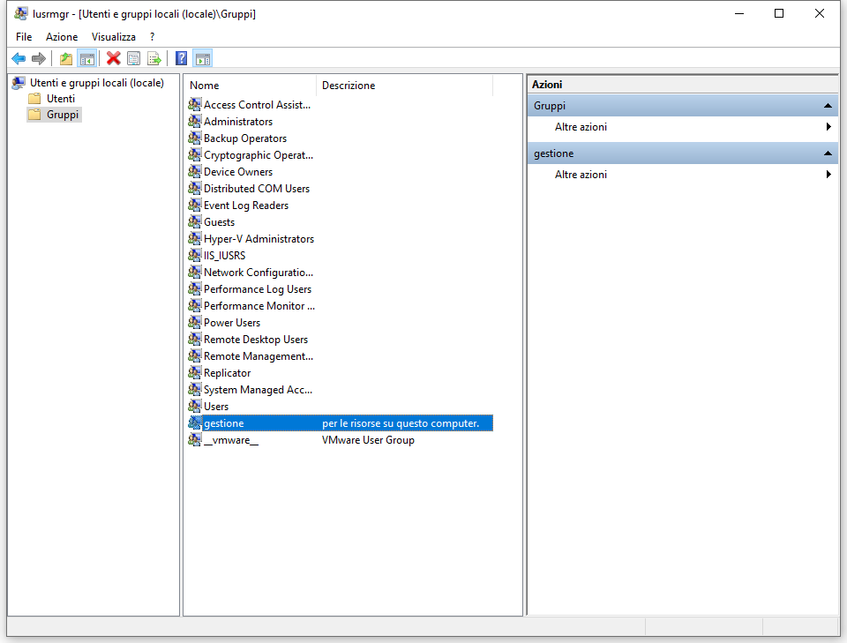847x643 pixels.
Task: Select the Network Configuratio... group
Action: coord(259,272)
